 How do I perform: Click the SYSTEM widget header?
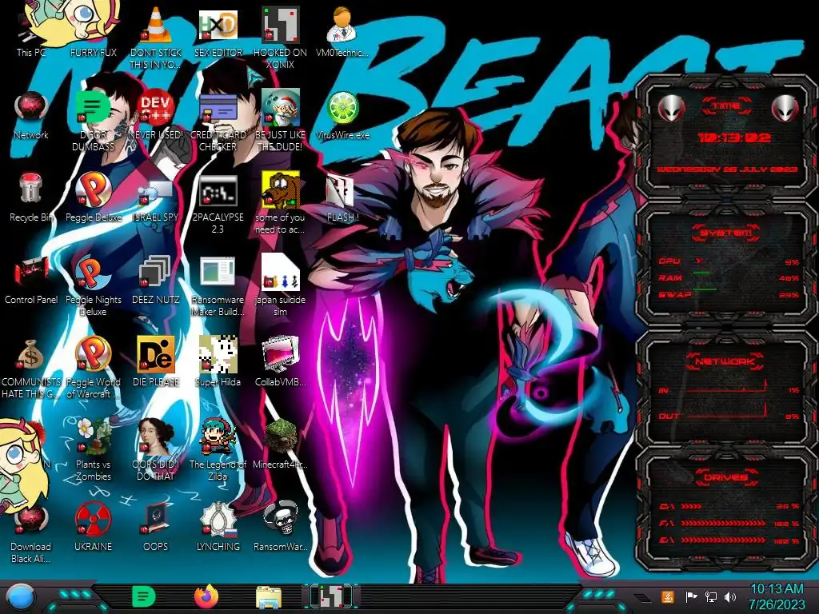pos(726,233)
